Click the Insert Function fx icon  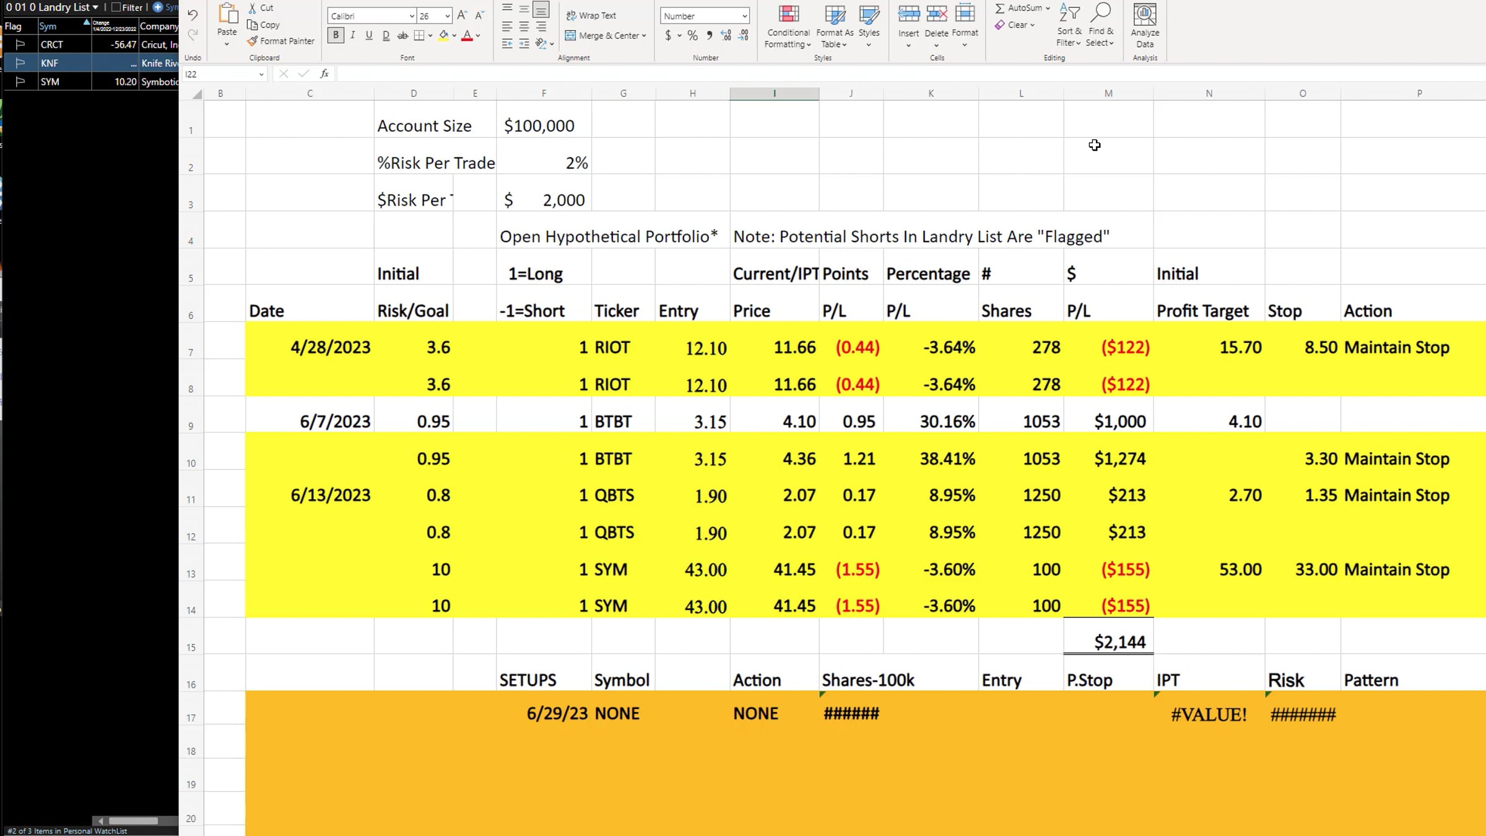click(324, 74)
